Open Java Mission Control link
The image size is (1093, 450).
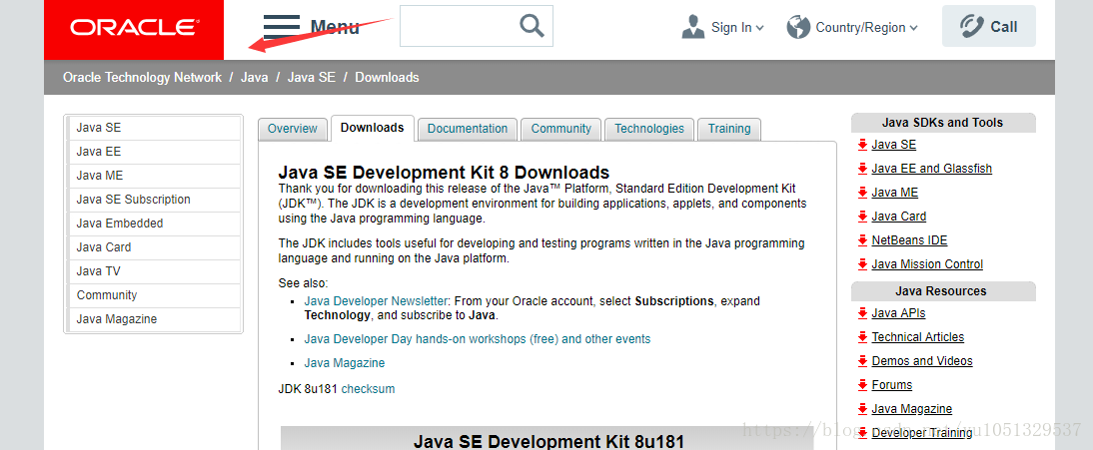pos(927,264)
